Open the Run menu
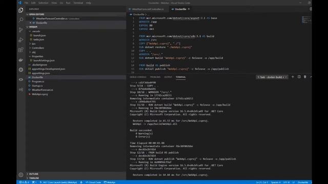This screenshot has height=184, width=328. (x=68, y=3)
